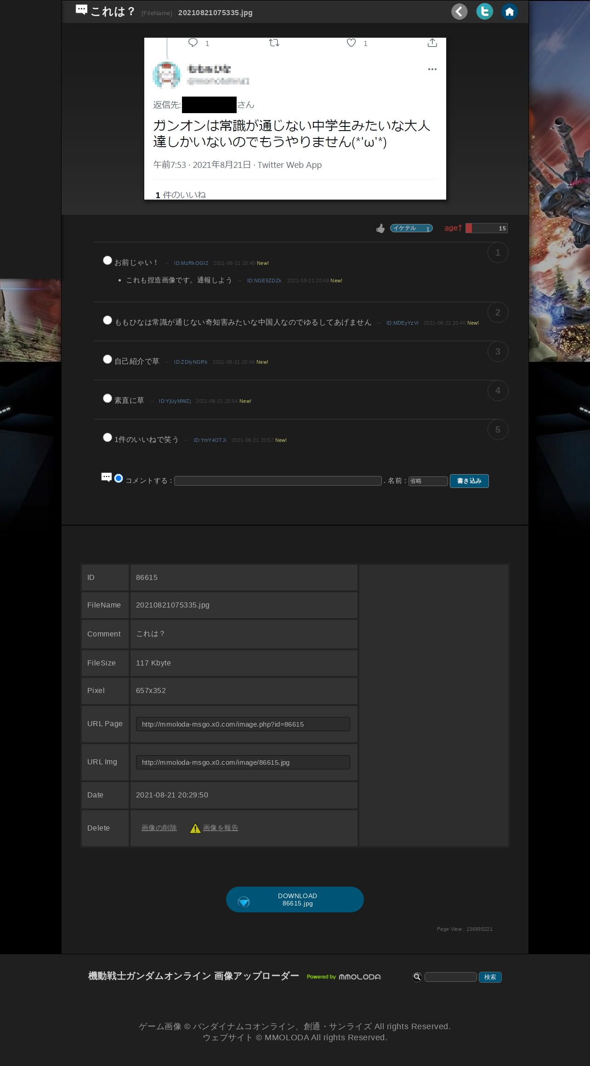The height and width of the screenshot is (1066, 590).
Task: Focus the comment text input field
Action: click(x=278, y=481)
